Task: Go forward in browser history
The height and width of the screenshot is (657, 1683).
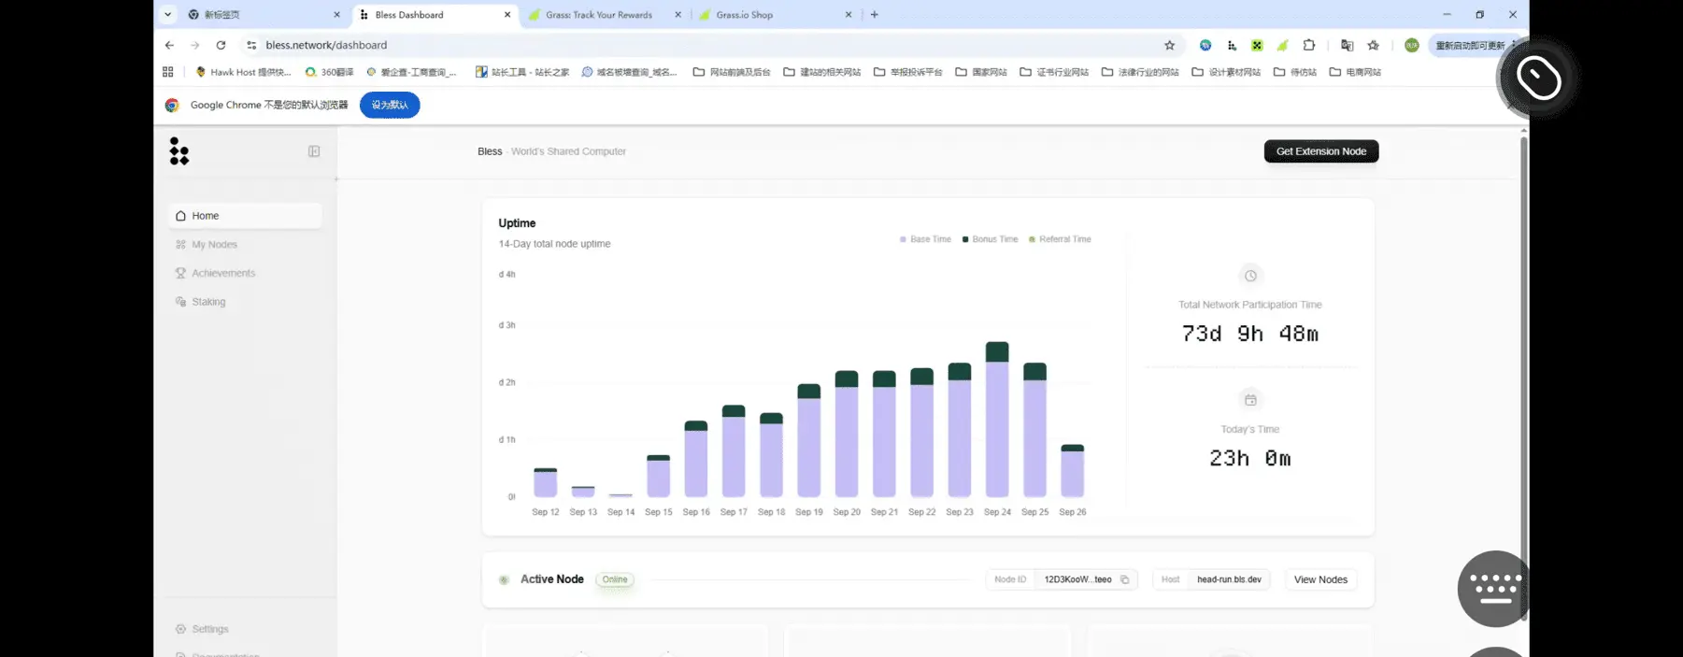Action: click(194, 45)
